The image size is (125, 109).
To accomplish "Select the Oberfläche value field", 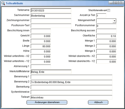I will point(106,36).
